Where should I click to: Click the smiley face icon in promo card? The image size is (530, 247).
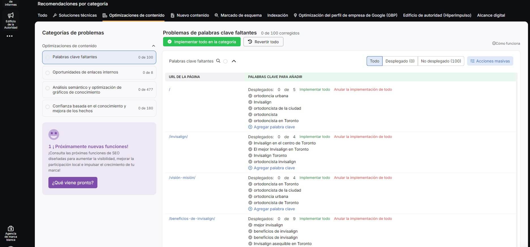coord(54,134)
